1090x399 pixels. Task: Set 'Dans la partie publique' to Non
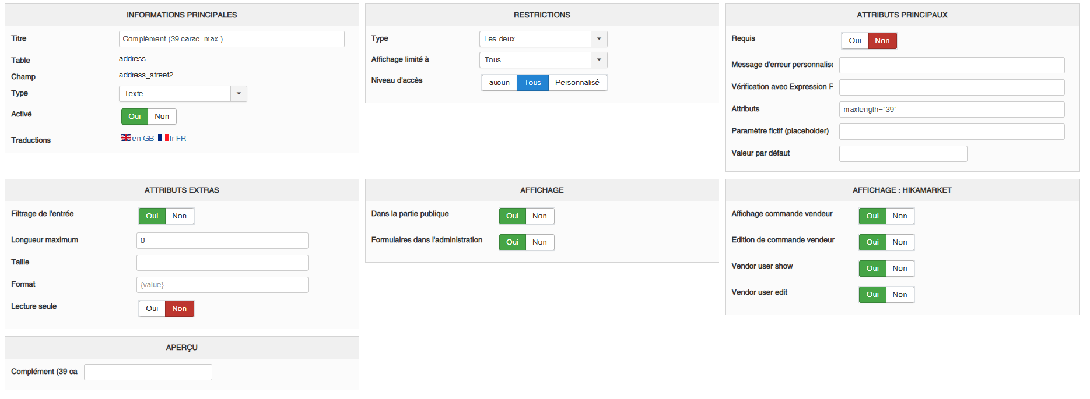(539, 216)
